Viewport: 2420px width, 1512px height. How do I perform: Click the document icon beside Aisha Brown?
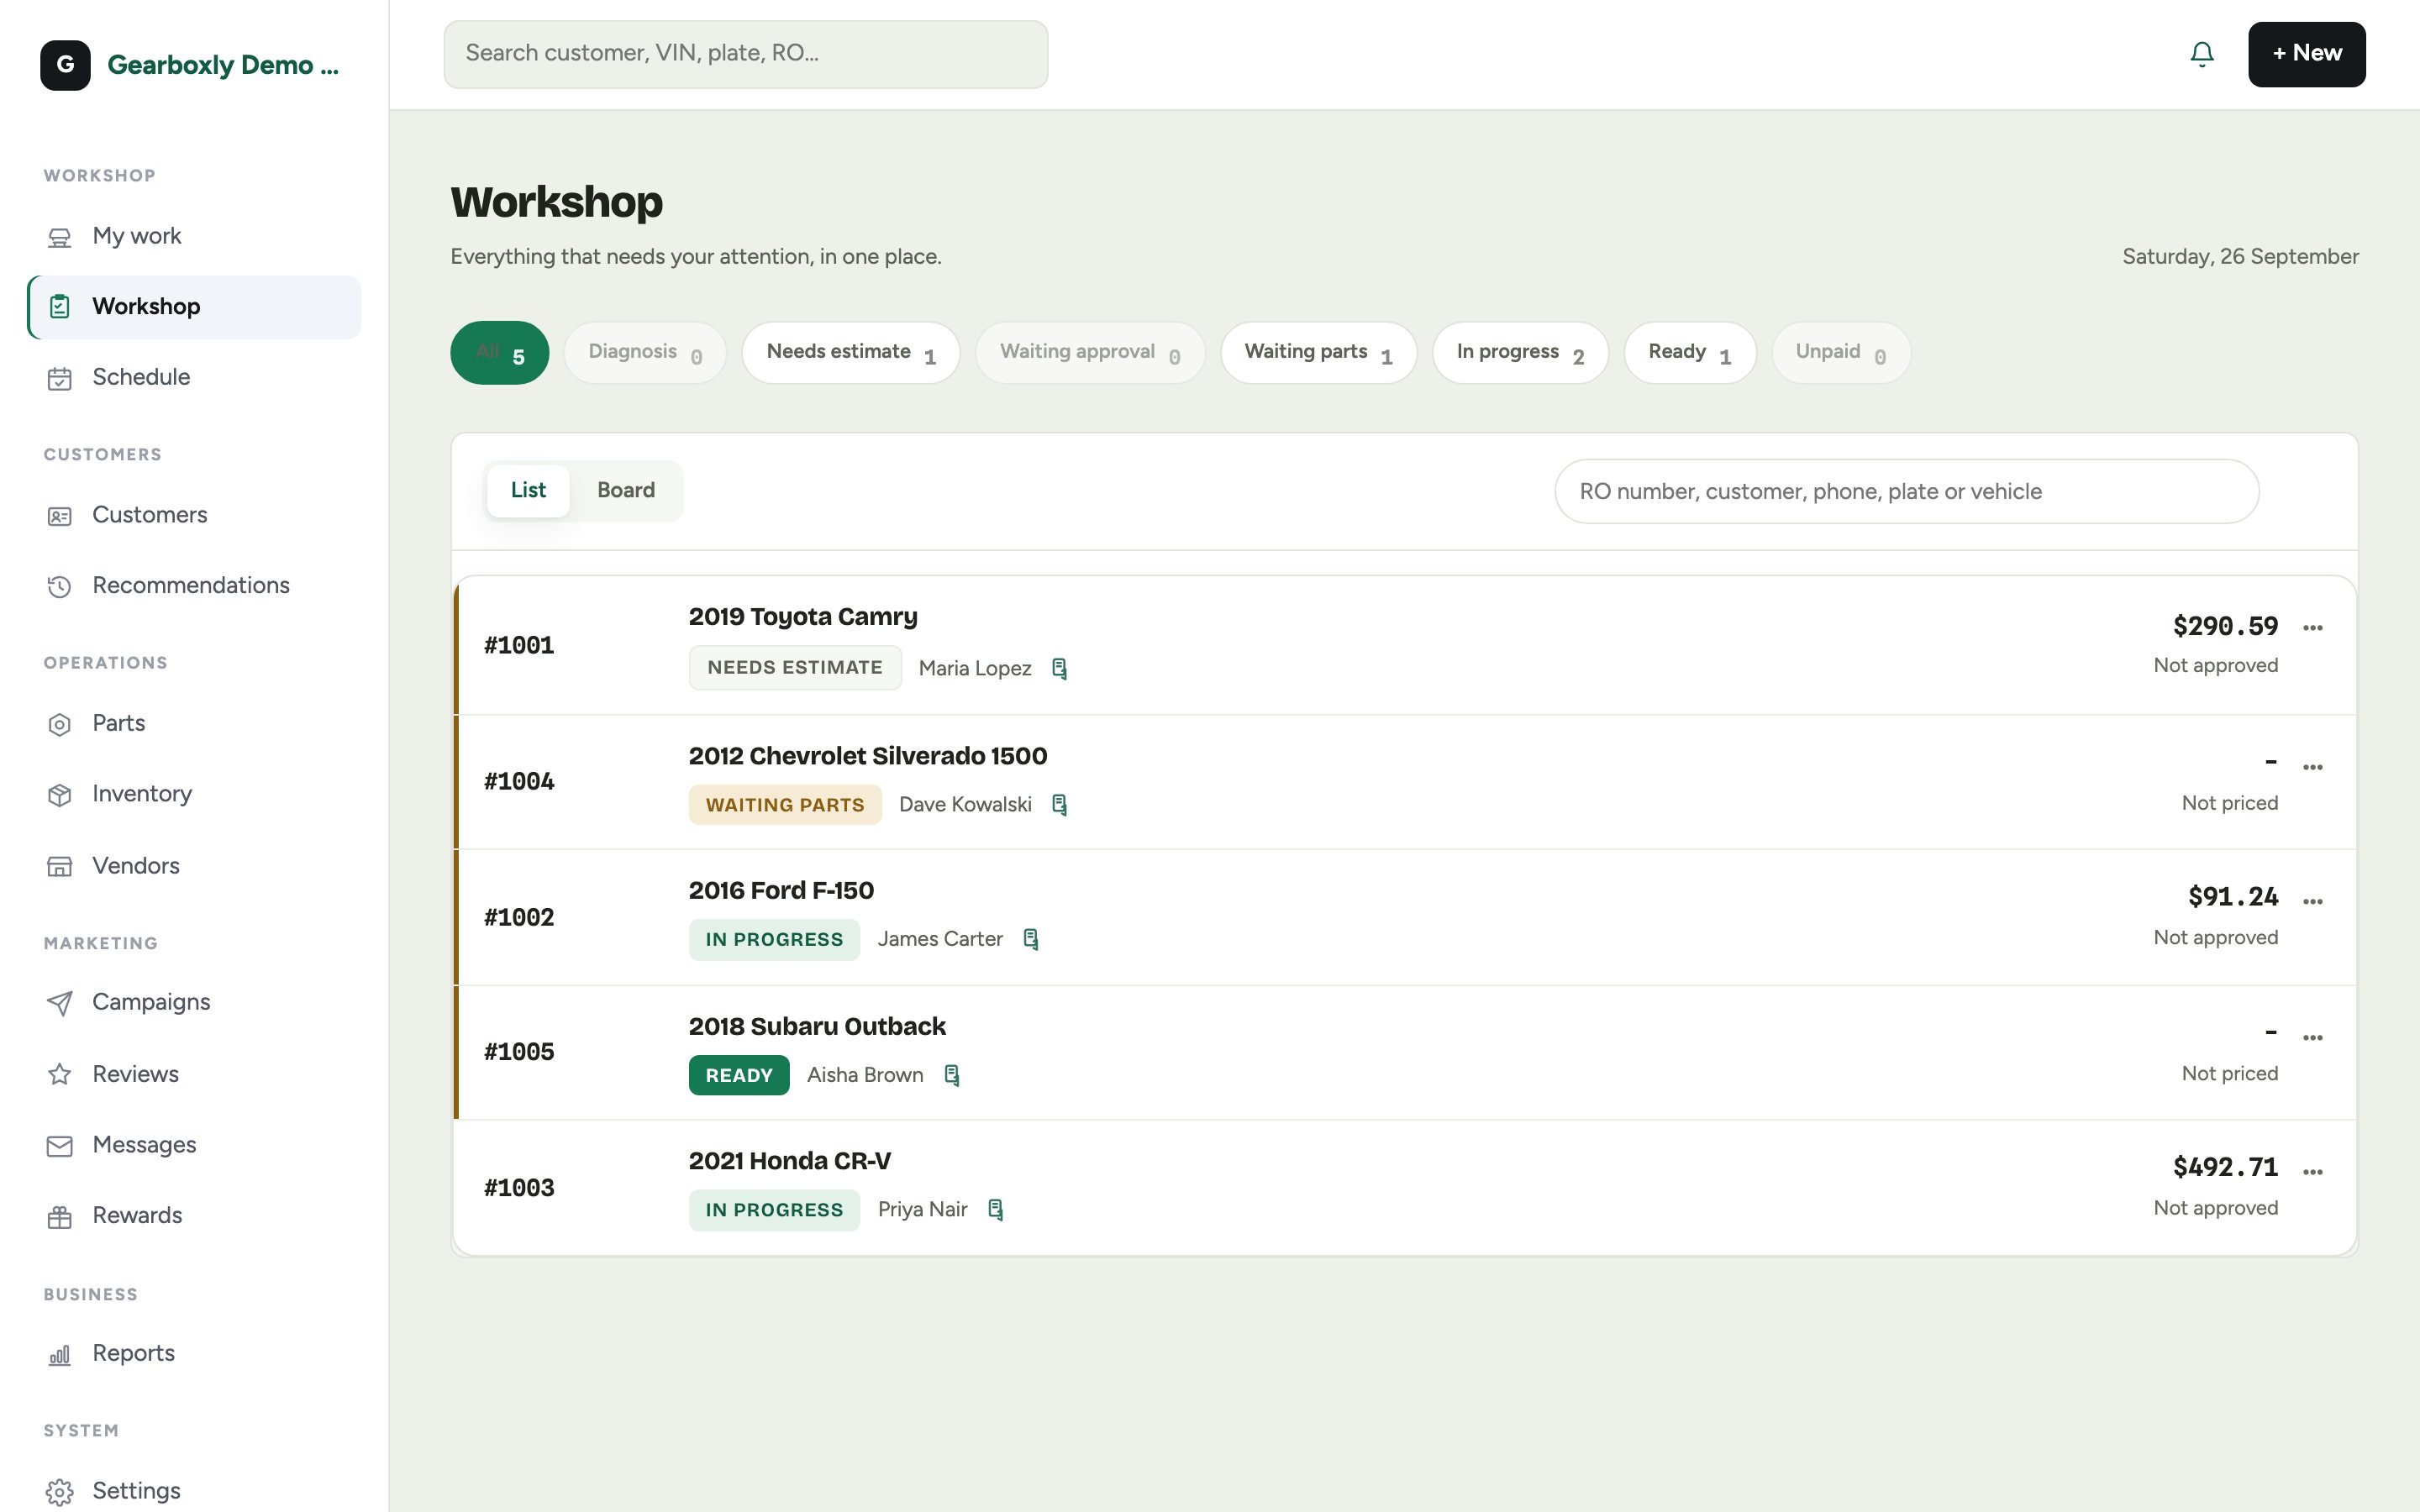coord(951,1075)
